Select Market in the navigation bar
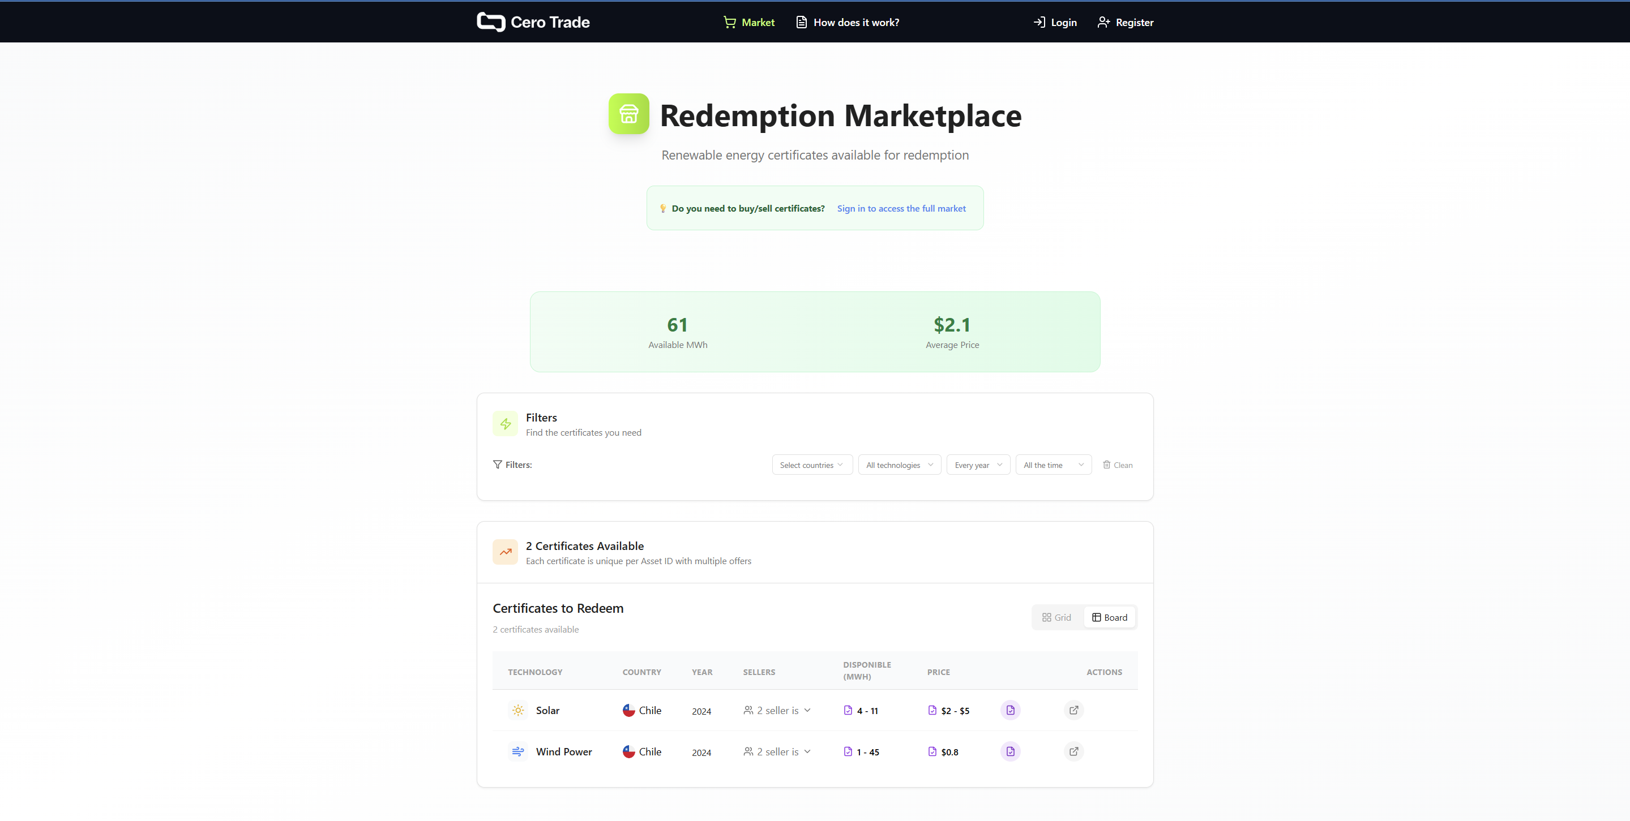Viewport: 1630px width, 821px height. pyautogui.click(x=758, y=22)
